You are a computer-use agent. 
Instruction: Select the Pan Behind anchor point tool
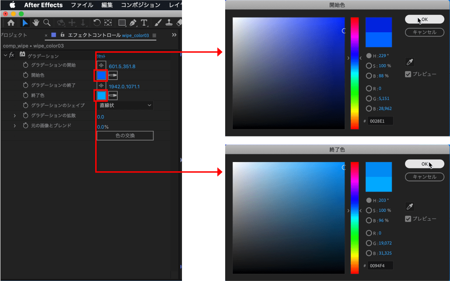[x=108, y=23]
